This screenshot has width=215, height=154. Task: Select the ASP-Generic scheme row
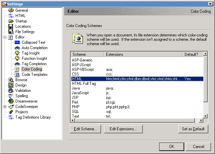[137, 60]
